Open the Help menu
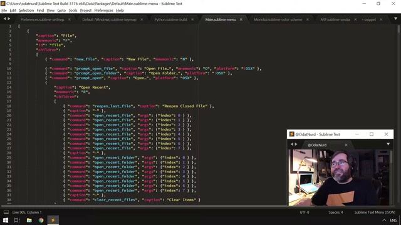The width and height of the screenshot is (401, 225). 120,11
